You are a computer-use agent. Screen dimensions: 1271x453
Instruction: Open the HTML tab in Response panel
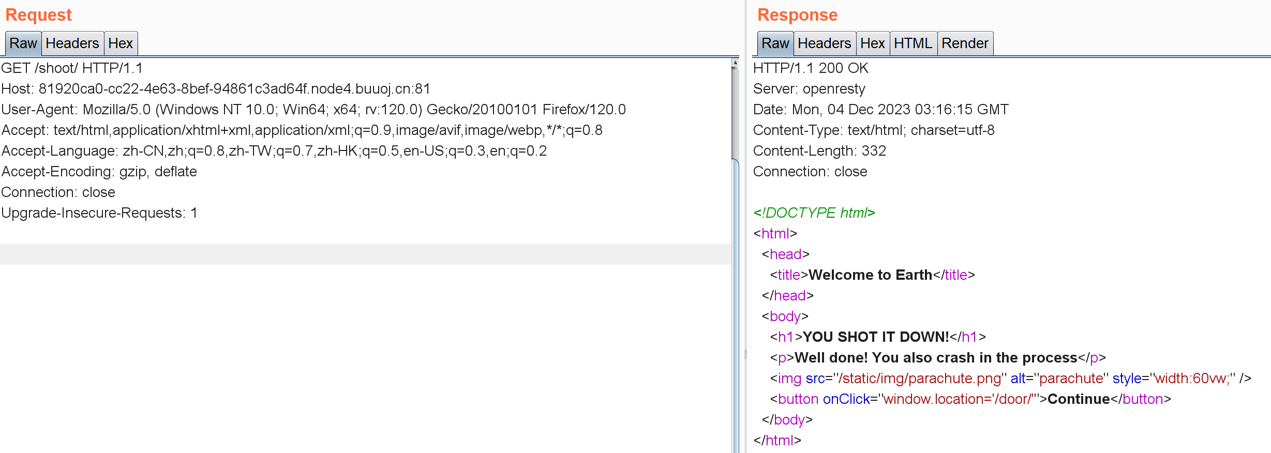(913, 43)
